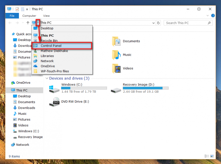221x164 pixels.
Task: Select Control Panel from the dropdown list
Action: (x=62, y=46)
